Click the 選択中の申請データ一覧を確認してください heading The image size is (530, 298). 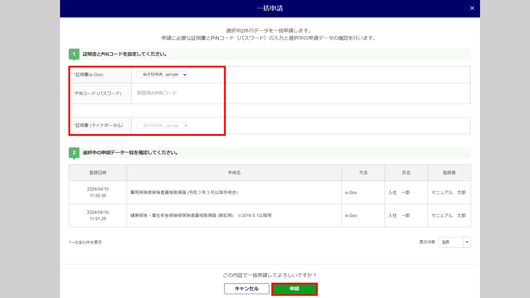(130, 153)
